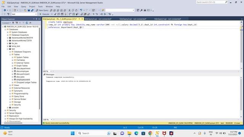The image size is (244, 137).
Task: Click the Increase Indent icon
Action: click(105, 14)
